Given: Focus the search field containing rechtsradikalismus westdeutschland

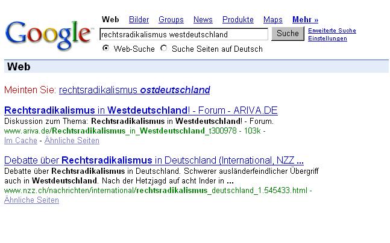Looking at the screenshot, I should [x=184, y=34].
